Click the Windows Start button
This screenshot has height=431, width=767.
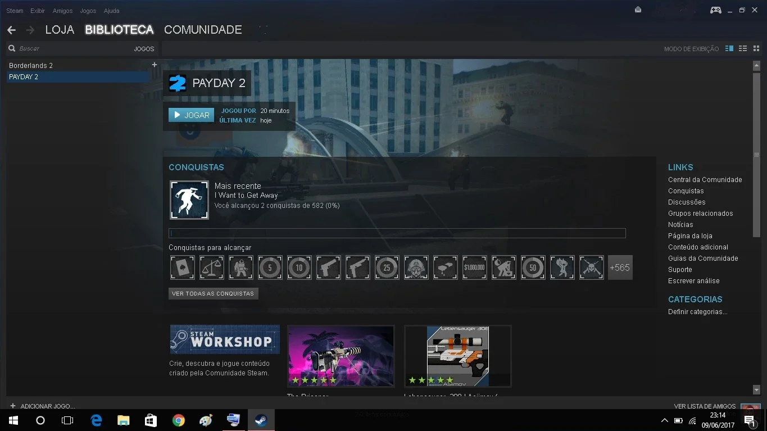(x=13, y=420)
